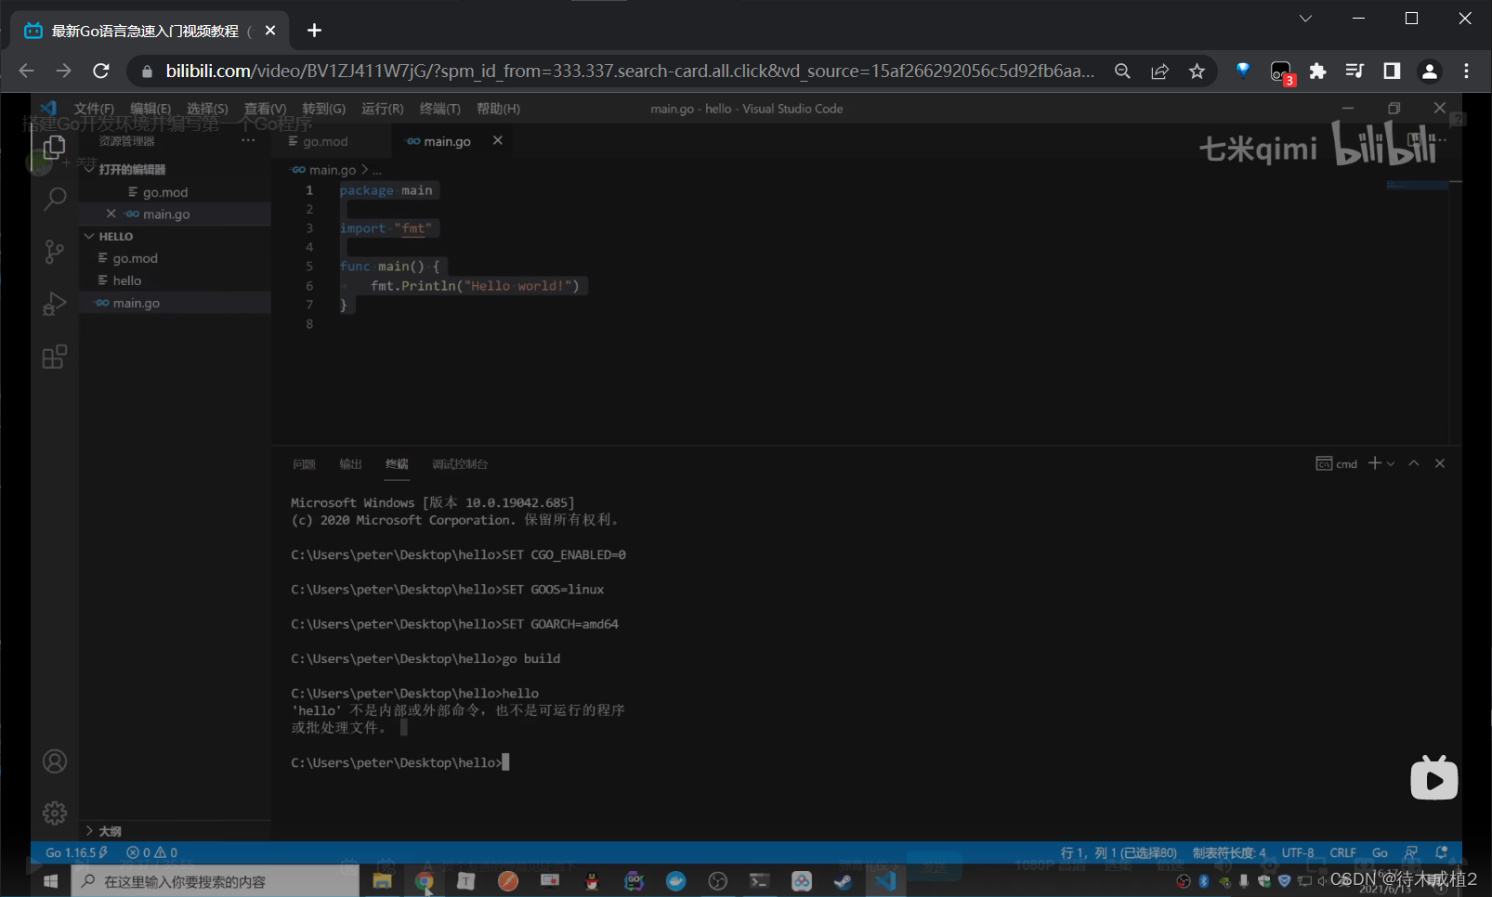Viewport: 1492px width, 897px height.
Task: Click the Accounts icon in VS Code
Action: (55, 761)
